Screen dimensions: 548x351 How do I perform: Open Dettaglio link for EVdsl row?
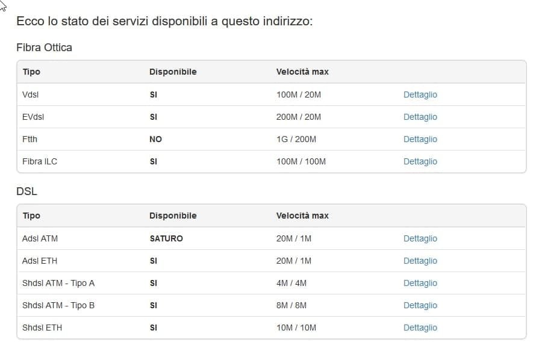coord(420,117)
